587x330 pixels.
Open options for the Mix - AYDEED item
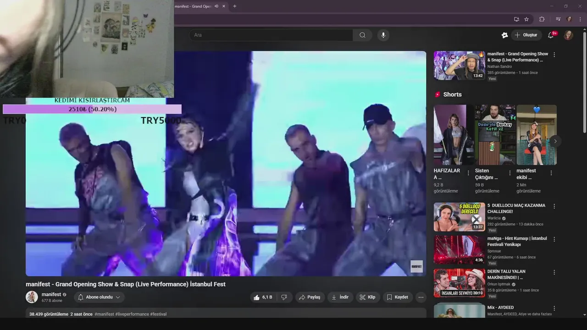click(554, 308)
